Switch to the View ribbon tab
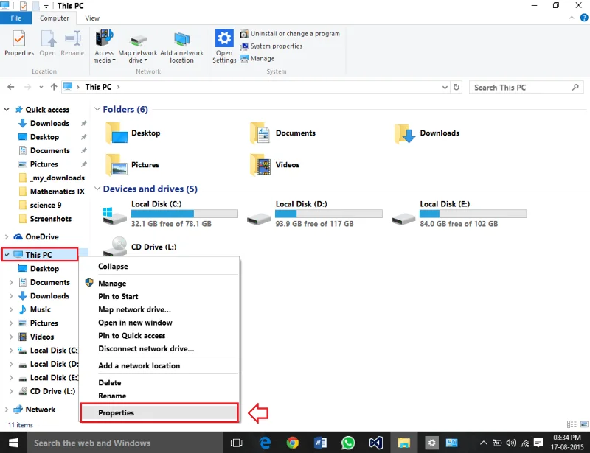 [92, 18]
